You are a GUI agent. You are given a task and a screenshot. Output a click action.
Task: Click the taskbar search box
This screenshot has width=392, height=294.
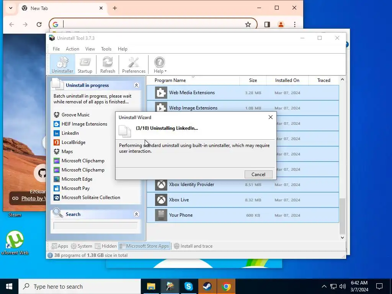pyautogui.click(x=80, y=286)
